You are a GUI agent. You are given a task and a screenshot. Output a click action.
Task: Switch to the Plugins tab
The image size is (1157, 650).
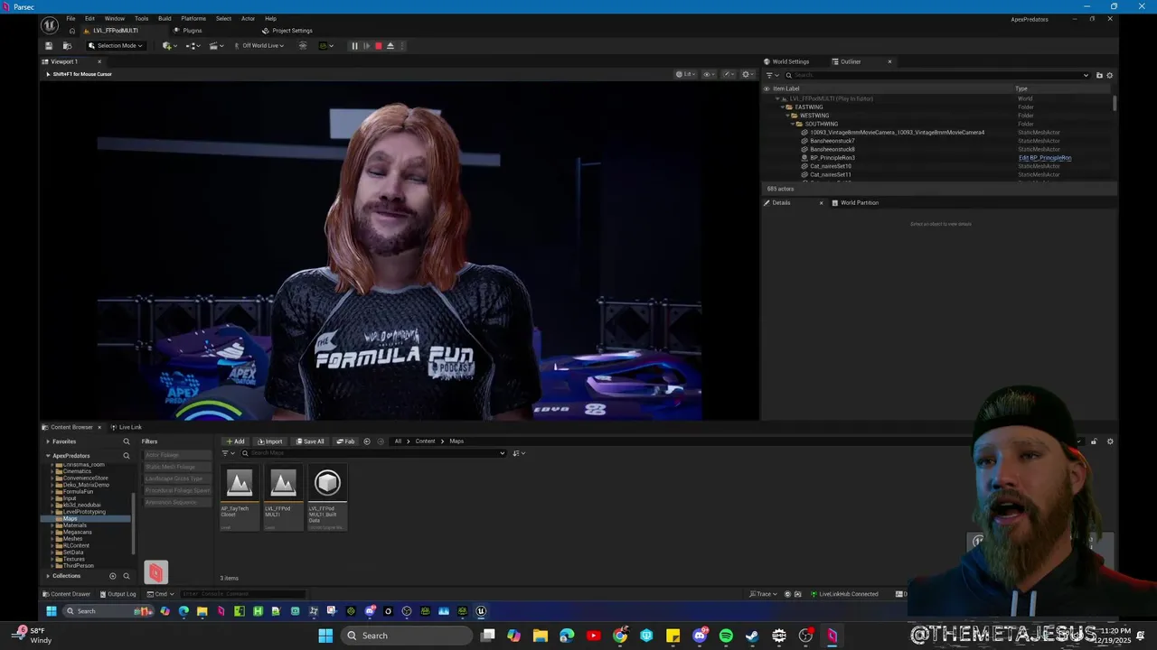[188, 31]
